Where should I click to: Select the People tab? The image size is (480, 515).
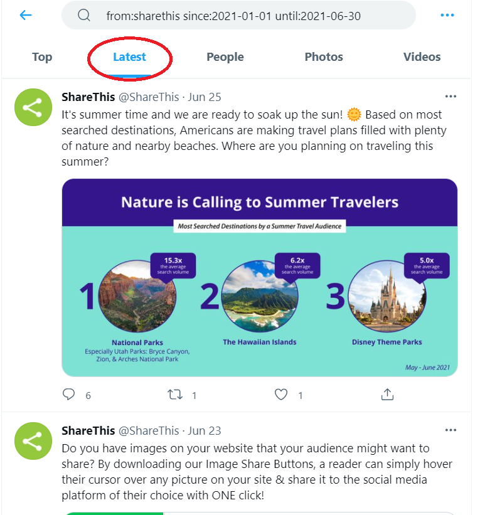225,56
